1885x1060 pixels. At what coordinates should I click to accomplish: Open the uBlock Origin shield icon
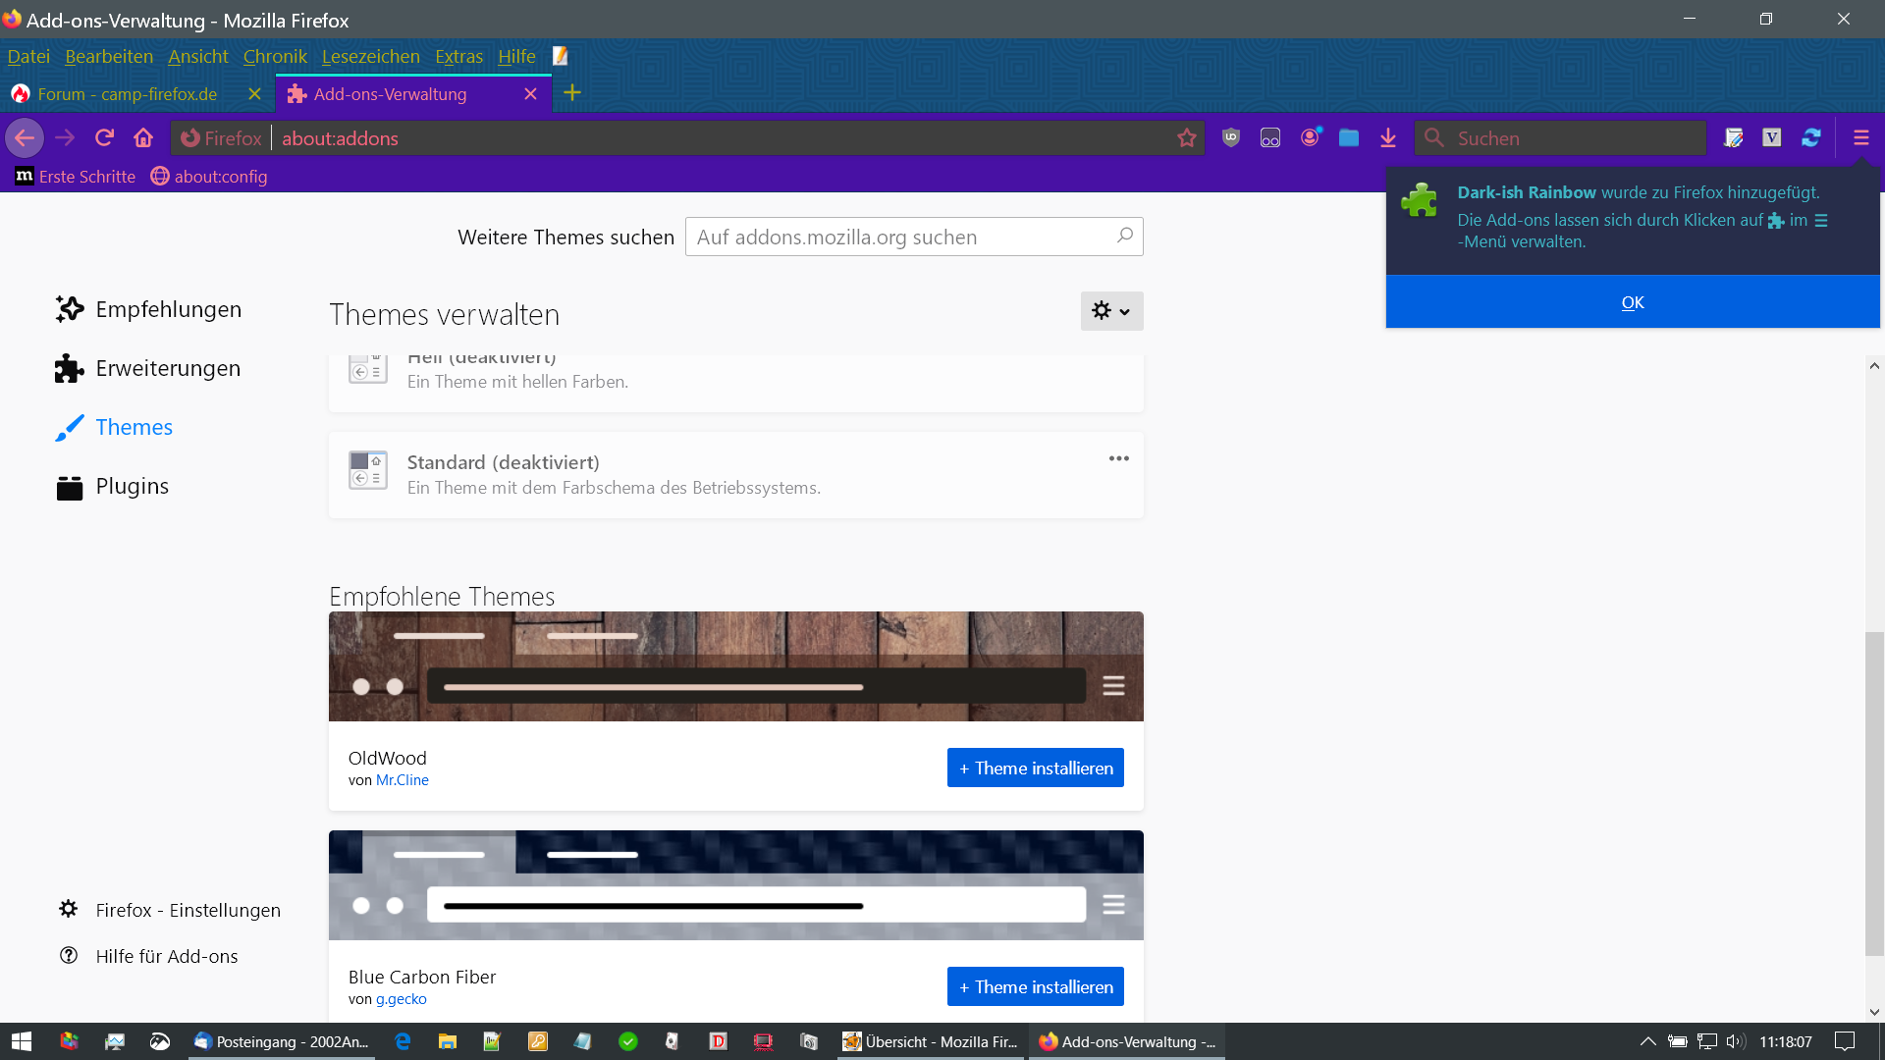[x=1231, y=137]
